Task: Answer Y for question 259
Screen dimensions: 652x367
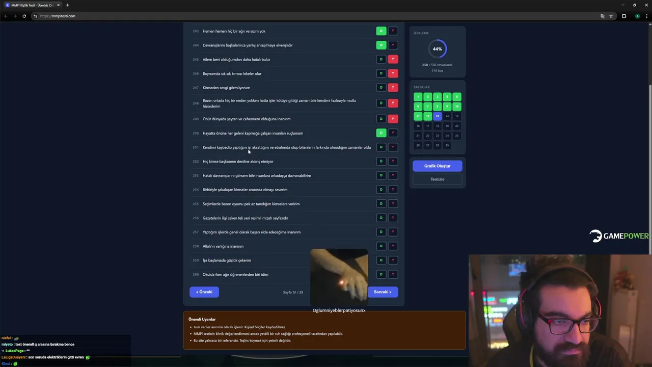Action: click(x=393, y=260)
